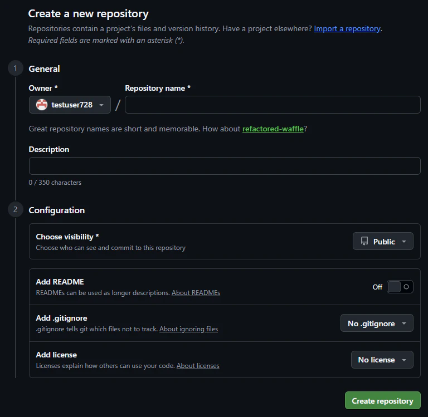Expand the No .gitignore dropdown

377,323
